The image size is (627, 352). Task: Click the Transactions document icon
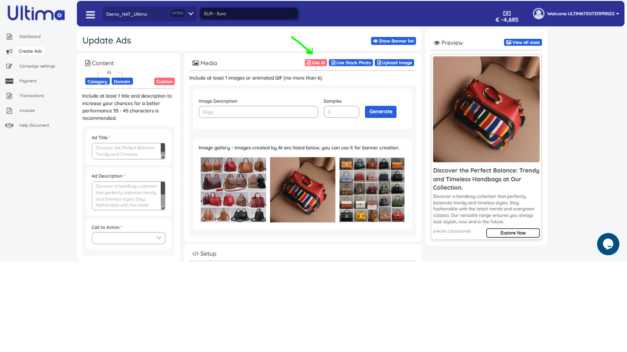pyautogui.click(x=9, y=96)
